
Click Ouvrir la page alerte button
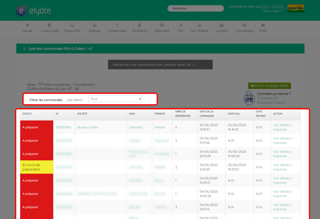(269, 86)
